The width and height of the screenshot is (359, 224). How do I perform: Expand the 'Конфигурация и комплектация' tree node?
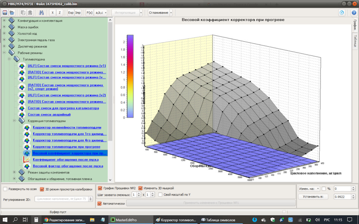pos(4,20)
